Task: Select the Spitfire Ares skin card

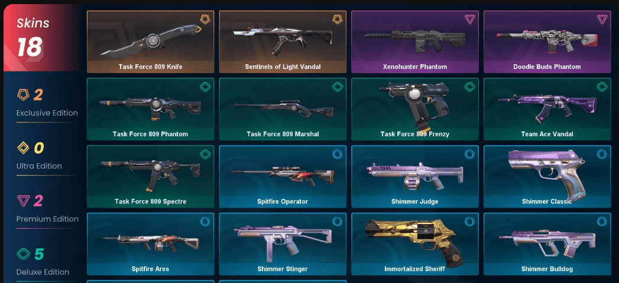Action: coord(150,244)
